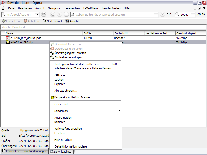Select the e1421b_k8v_deluxe.pdf download row

pyautogui.click(x=103, y=38)
